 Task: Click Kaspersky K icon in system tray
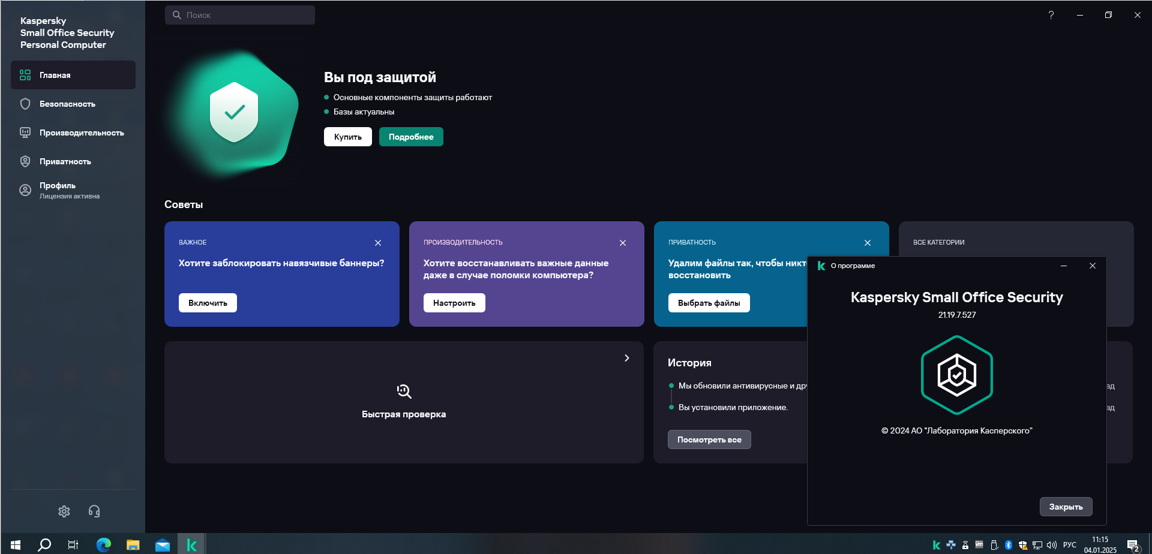[937, 545]
